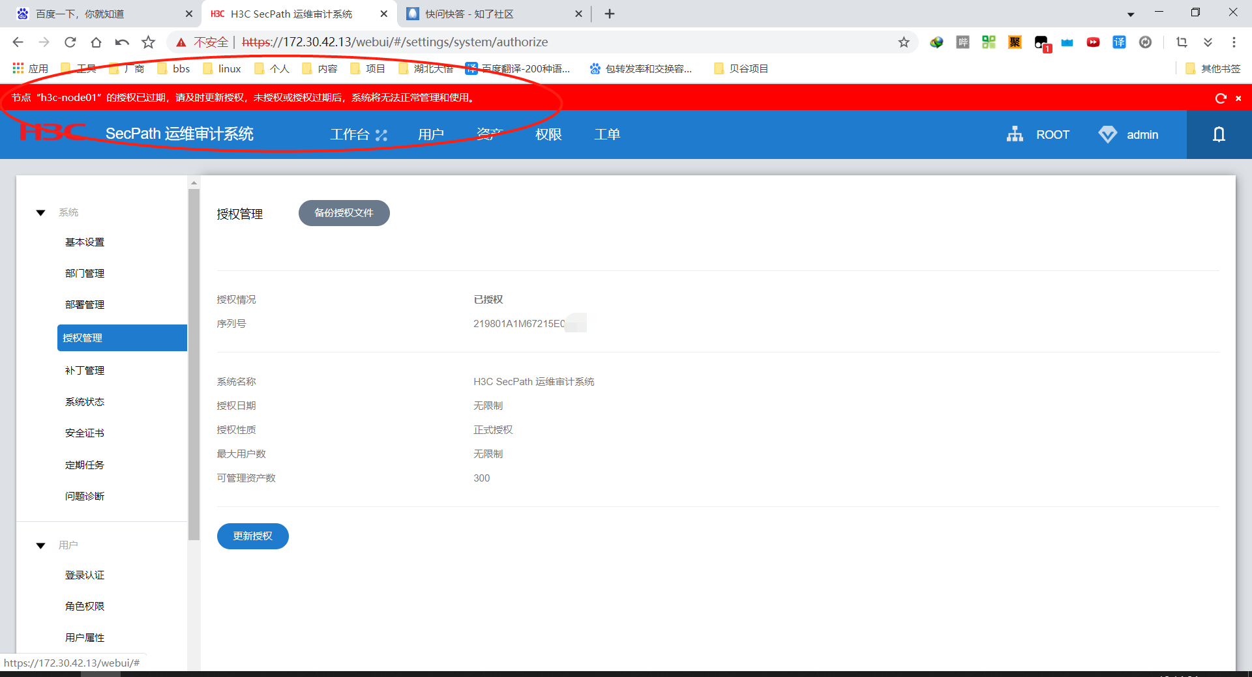Viewport: 1252px width, 677px height.
Task: Open 系统状态 in the sidebar
Action: click(85, 402)
